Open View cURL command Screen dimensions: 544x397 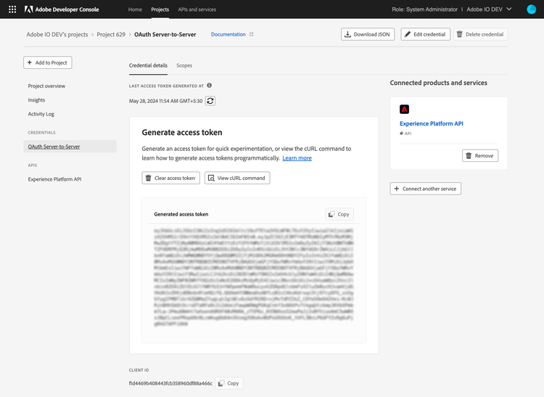point(237,178)
